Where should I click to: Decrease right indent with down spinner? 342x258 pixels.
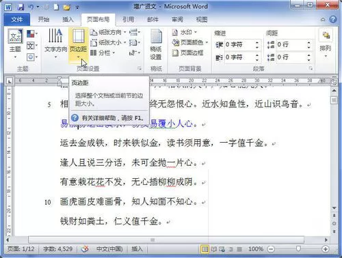tap(257, 60)
